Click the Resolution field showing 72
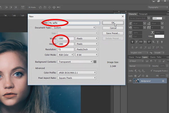The image size is (169, 113). [x=66, y=49]
